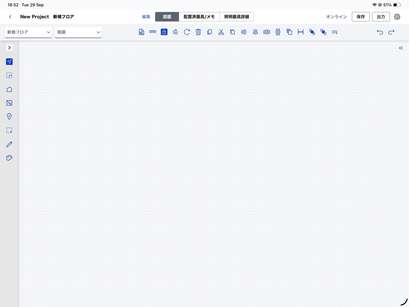Open the color palette tool
409x307 pixels.
9,158
